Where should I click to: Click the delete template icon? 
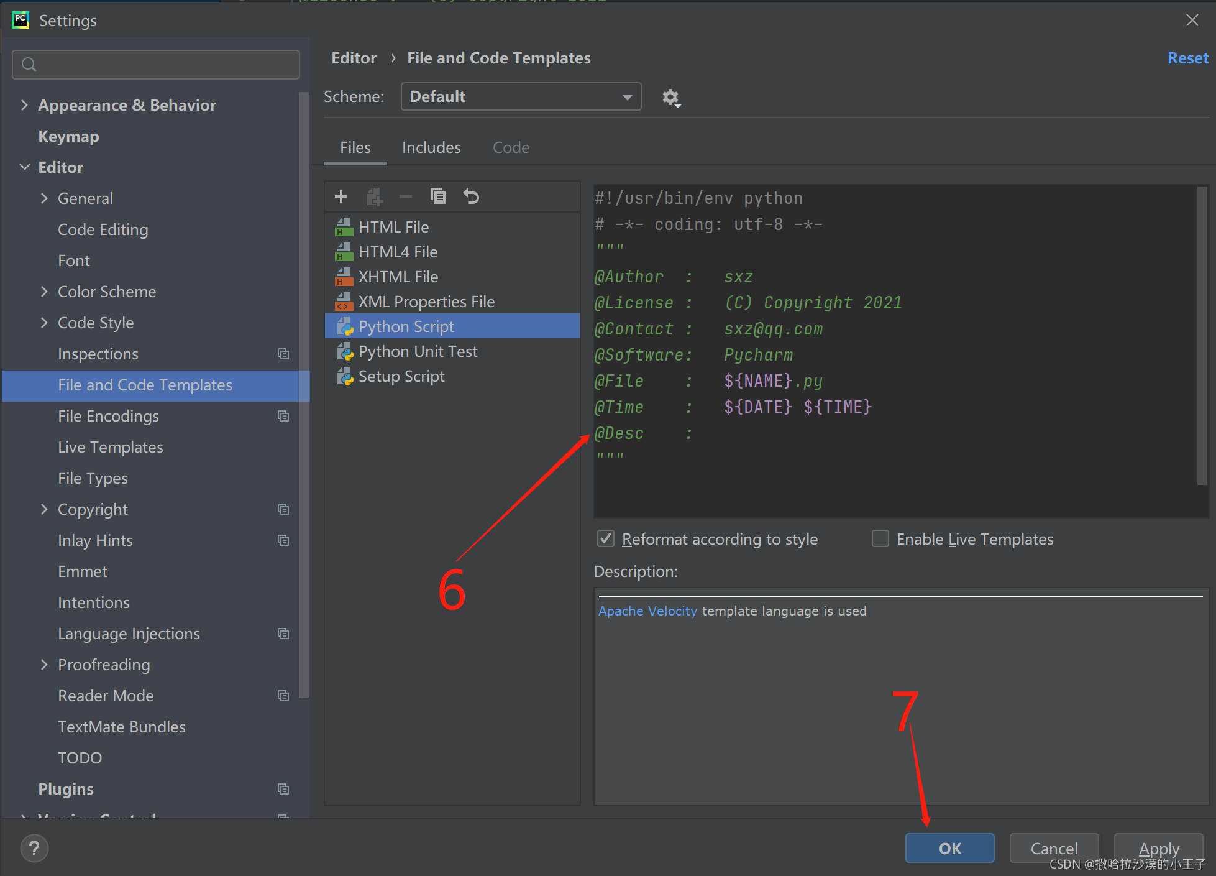405,196
